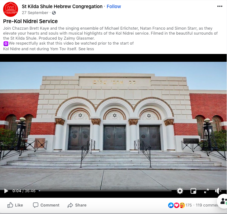Image resolution: width=227 pixels, height=214 pixels.
Task: Follow St Kilda Shule Hebrew Congregation
Action: pos(114,6)
